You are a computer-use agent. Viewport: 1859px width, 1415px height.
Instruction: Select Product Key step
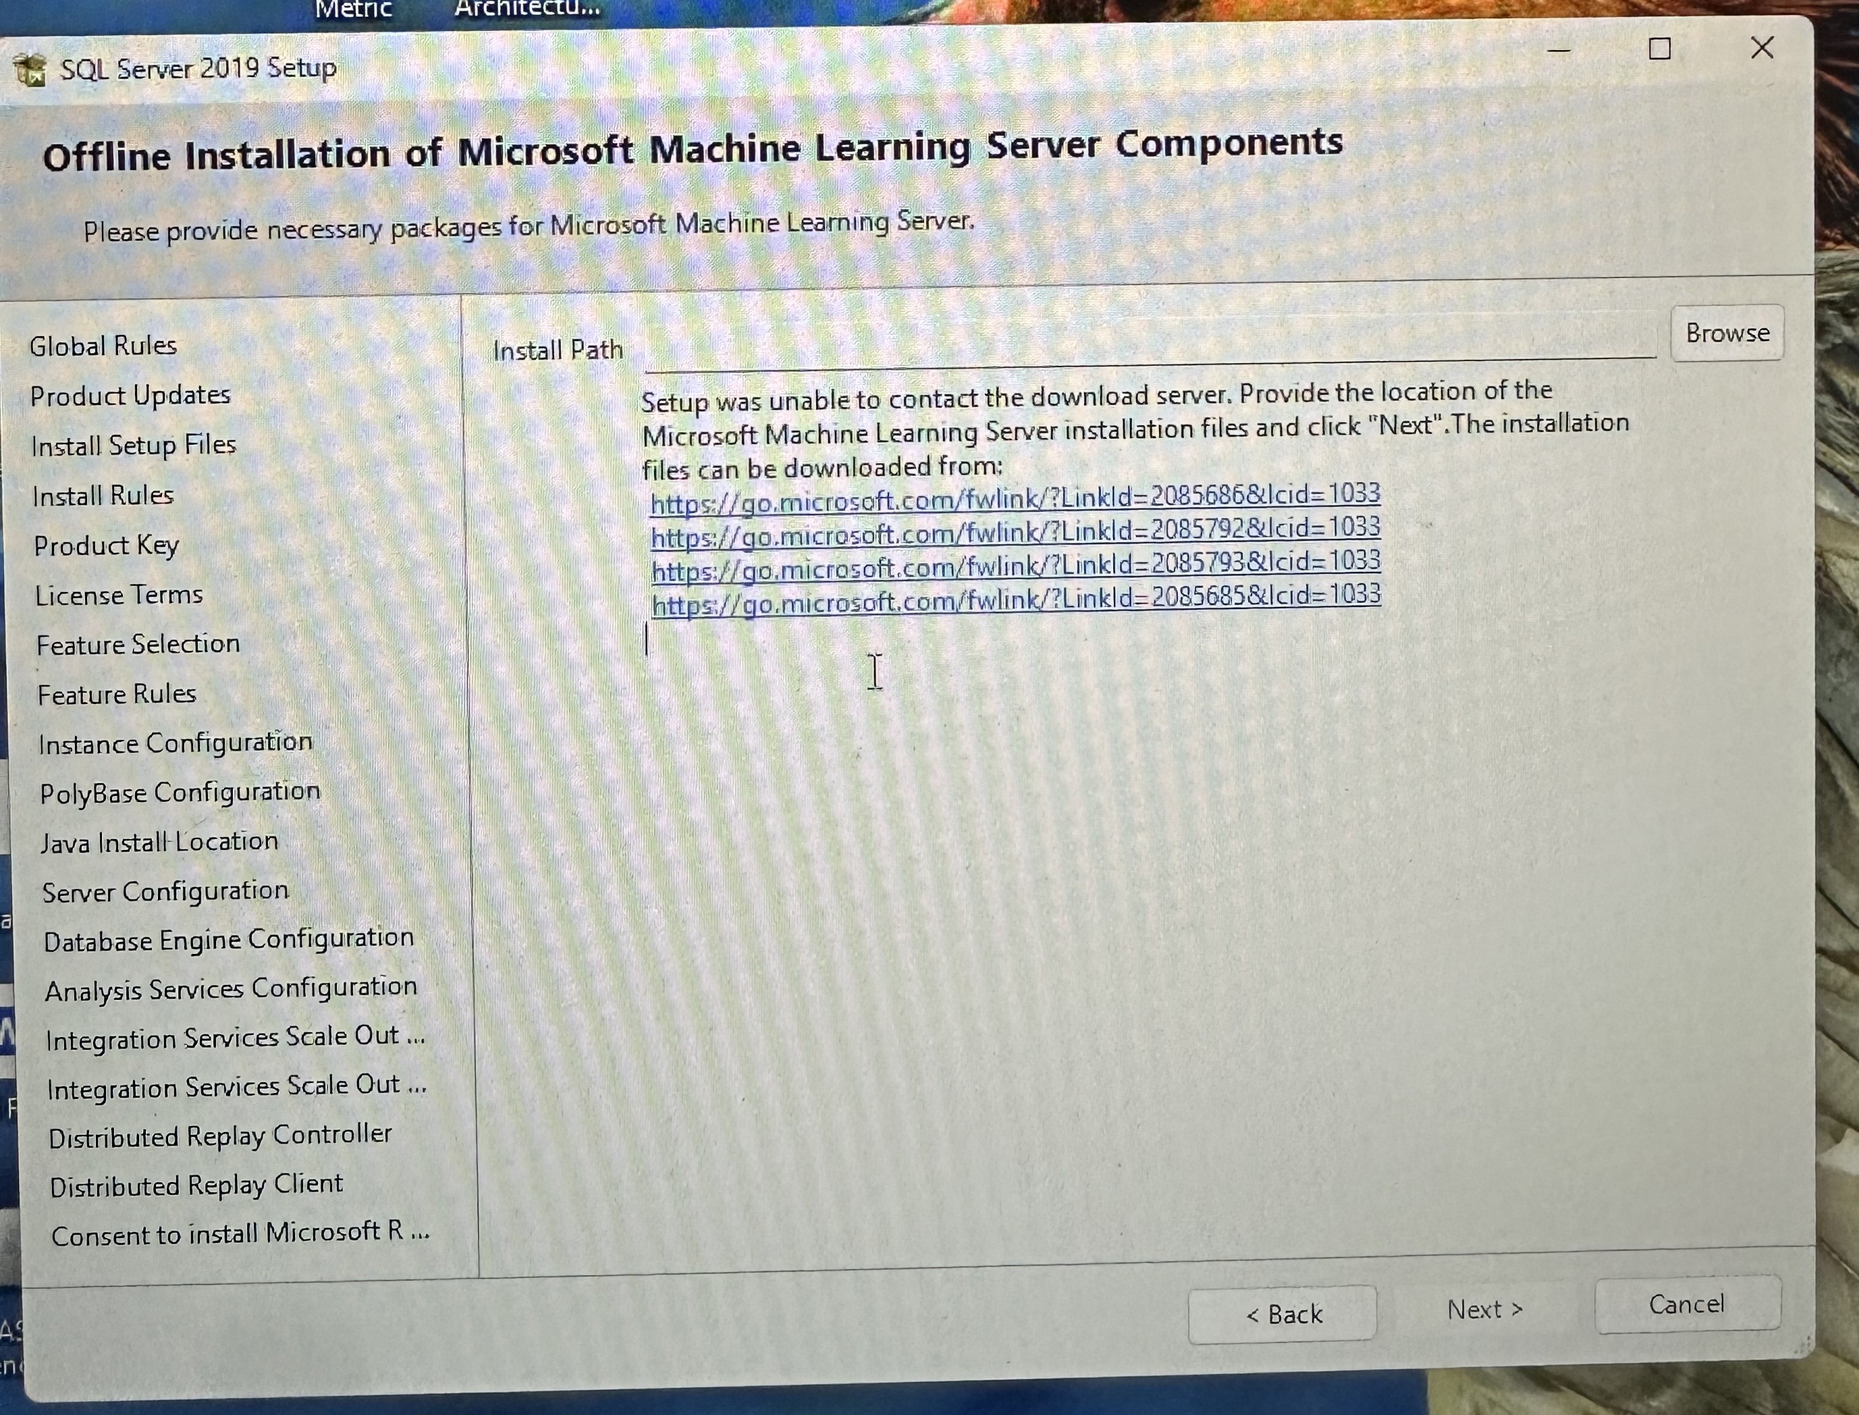pos(105,545)
